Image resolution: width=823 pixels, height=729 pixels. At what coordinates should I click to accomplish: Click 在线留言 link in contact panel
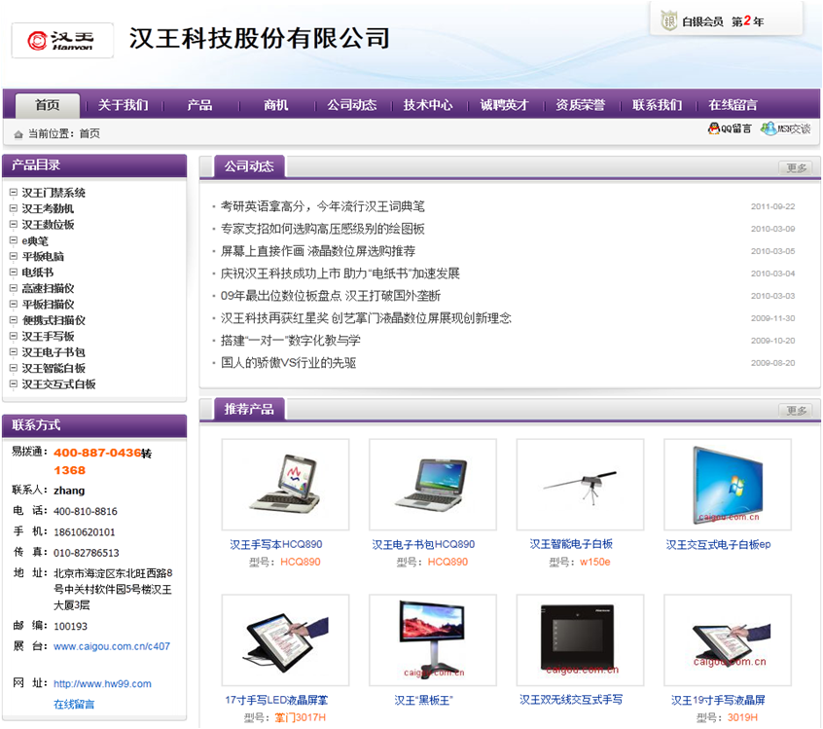tap(74, 705)
